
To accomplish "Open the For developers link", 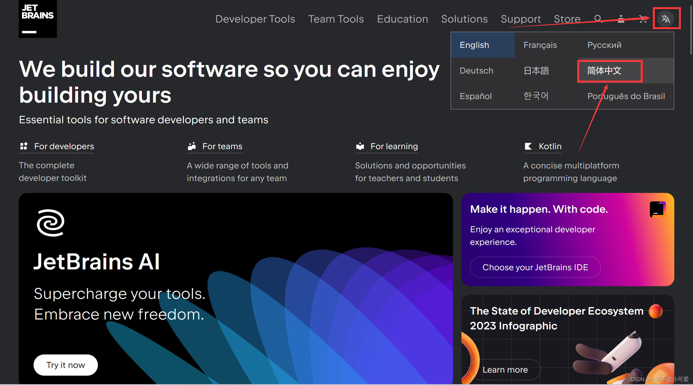I will click(x=64, y=146).
